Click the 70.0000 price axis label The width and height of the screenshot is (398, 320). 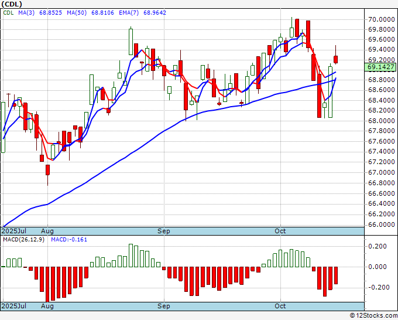[x=382, y=19]
